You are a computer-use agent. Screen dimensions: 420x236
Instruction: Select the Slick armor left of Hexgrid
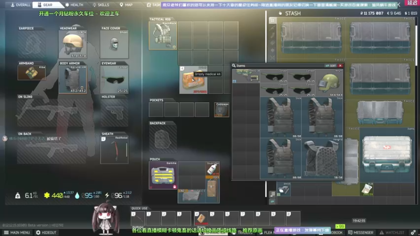[x=281, y=158]
